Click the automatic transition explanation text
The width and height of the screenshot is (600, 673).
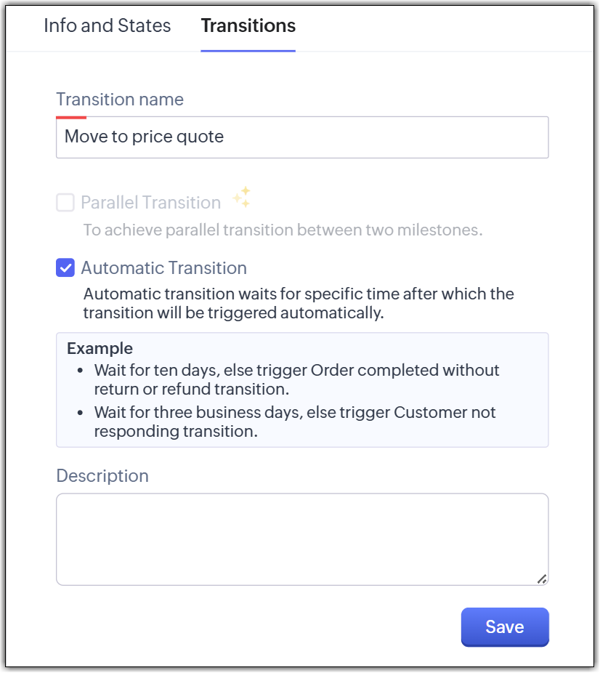click(298, 304)
